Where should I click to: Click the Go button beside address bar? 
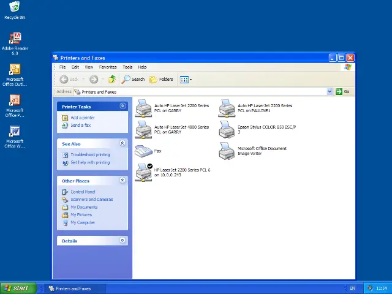pos(343,92)
